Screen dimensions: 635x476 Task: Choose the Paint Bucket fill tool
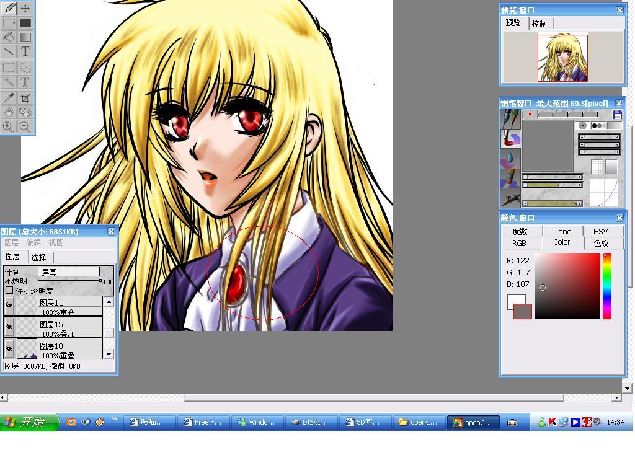pyautogui.click(x=9, y=37)
